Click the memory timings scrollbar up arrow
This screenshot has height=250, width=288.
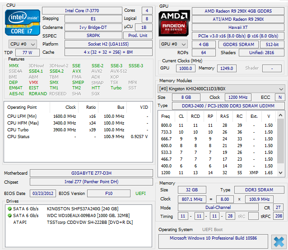(x=280, y=115)
